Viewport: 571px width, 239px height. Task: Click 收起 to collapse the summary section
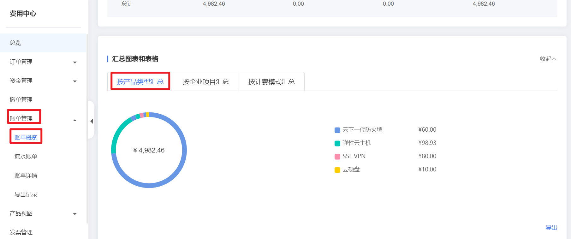point(548,59)
